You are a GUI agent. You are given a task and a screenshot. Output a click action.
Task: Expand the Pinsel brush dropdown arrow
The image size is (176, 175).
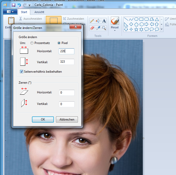pos(115,30)
